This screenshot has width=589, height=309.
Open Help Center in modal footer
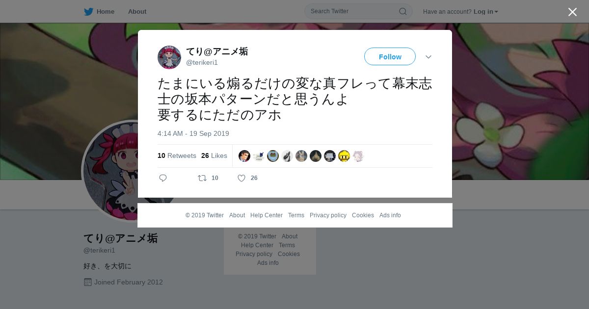pyautogui.click(x=267, y=215)
